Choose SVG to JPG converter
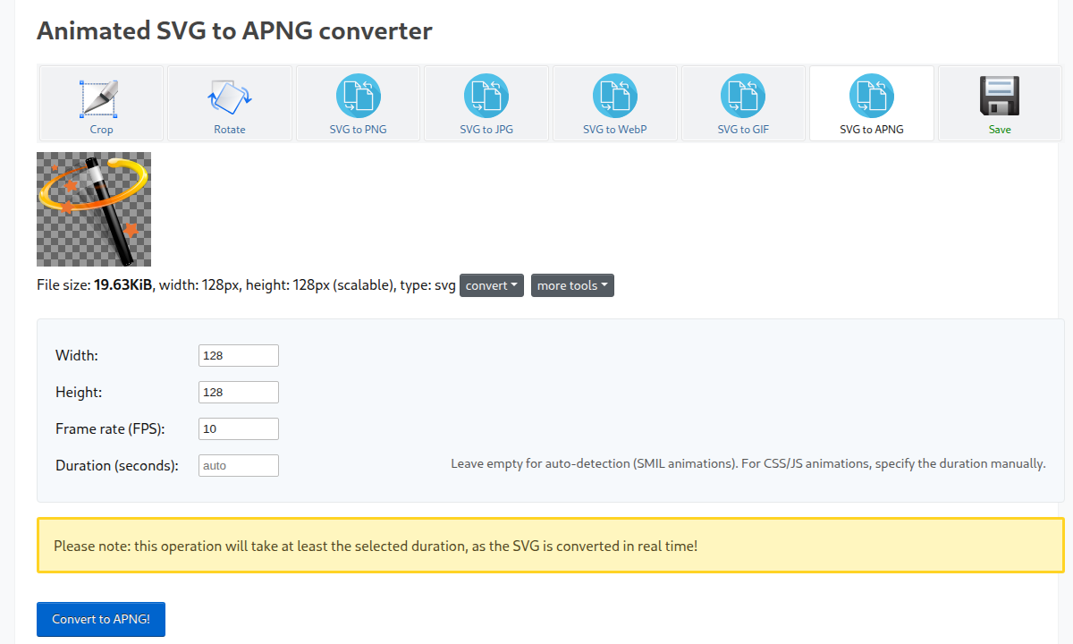The image size is (1073, 644). click(x=486, y=104)
